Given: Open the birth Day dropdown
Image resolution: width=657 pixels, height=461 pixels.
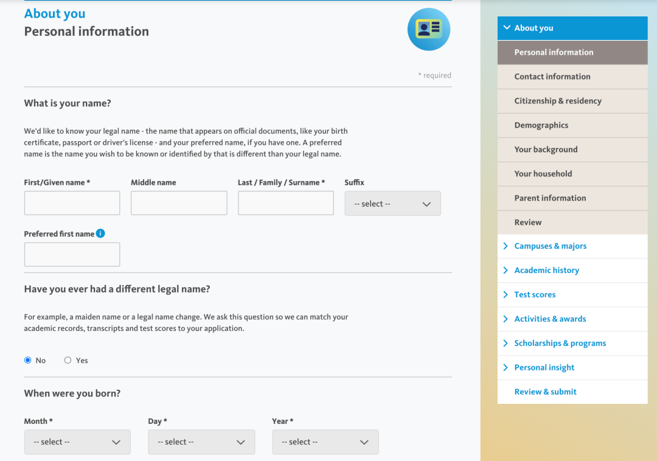Looking at the screenshot, I should coord(201,442).
